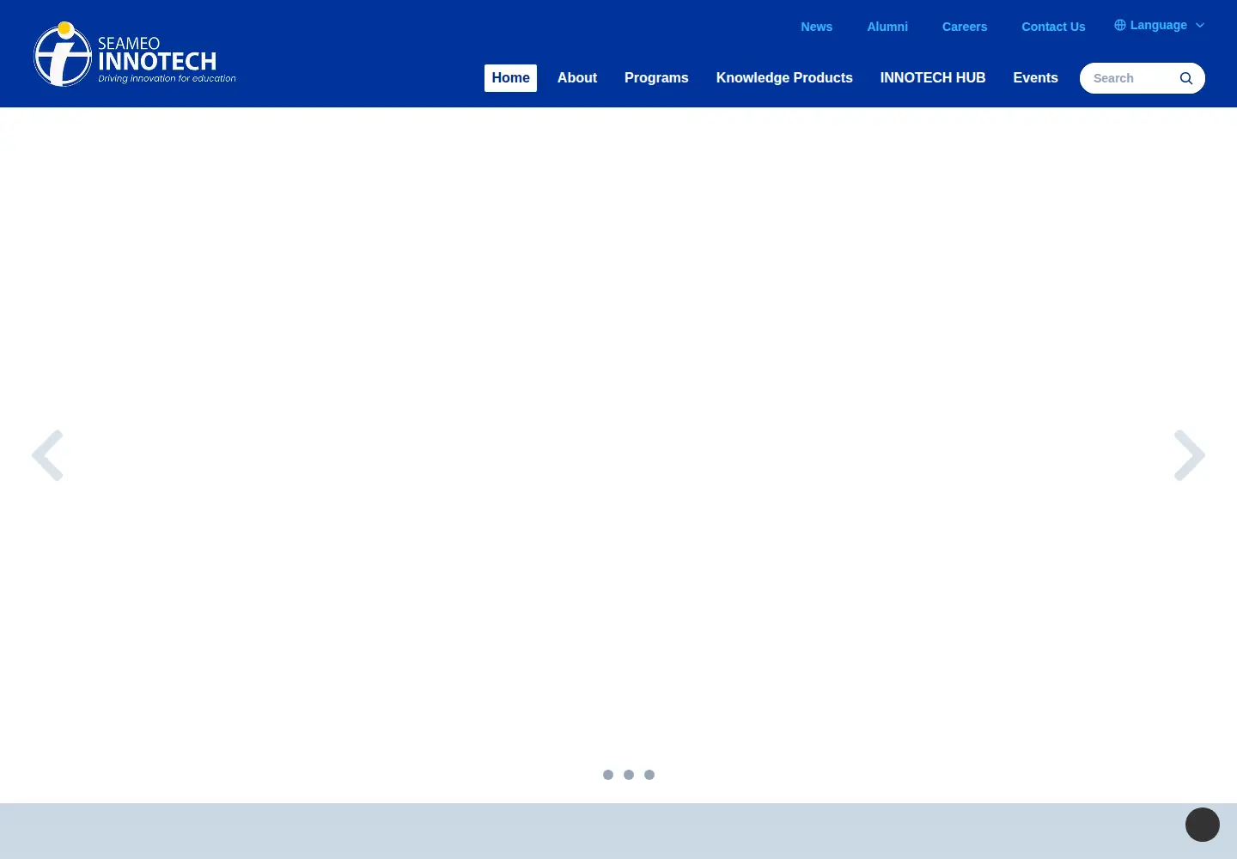Click the search magnifier icon

(1186, 78)
